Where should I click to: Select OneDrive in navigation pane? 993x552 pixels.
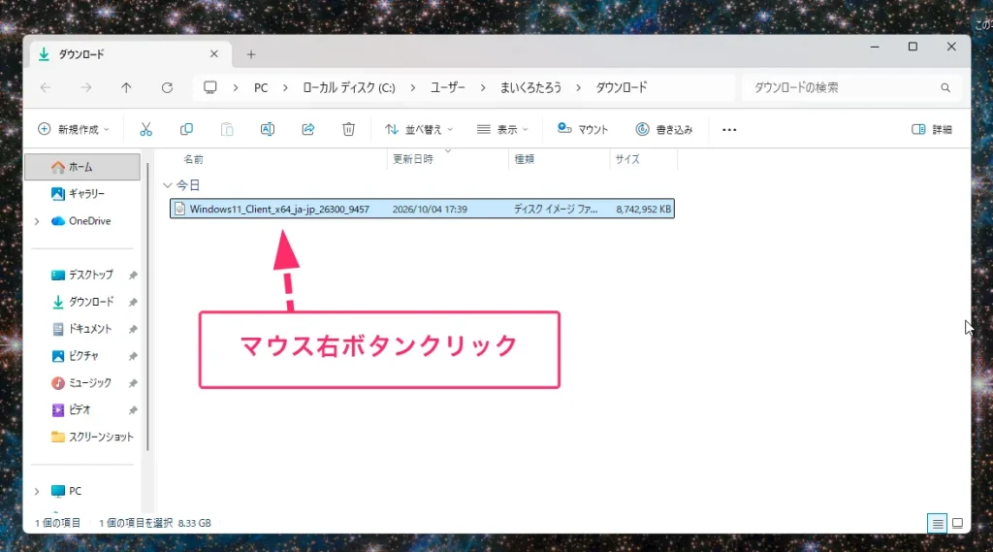pyautogui.click(x=82, y=221)
